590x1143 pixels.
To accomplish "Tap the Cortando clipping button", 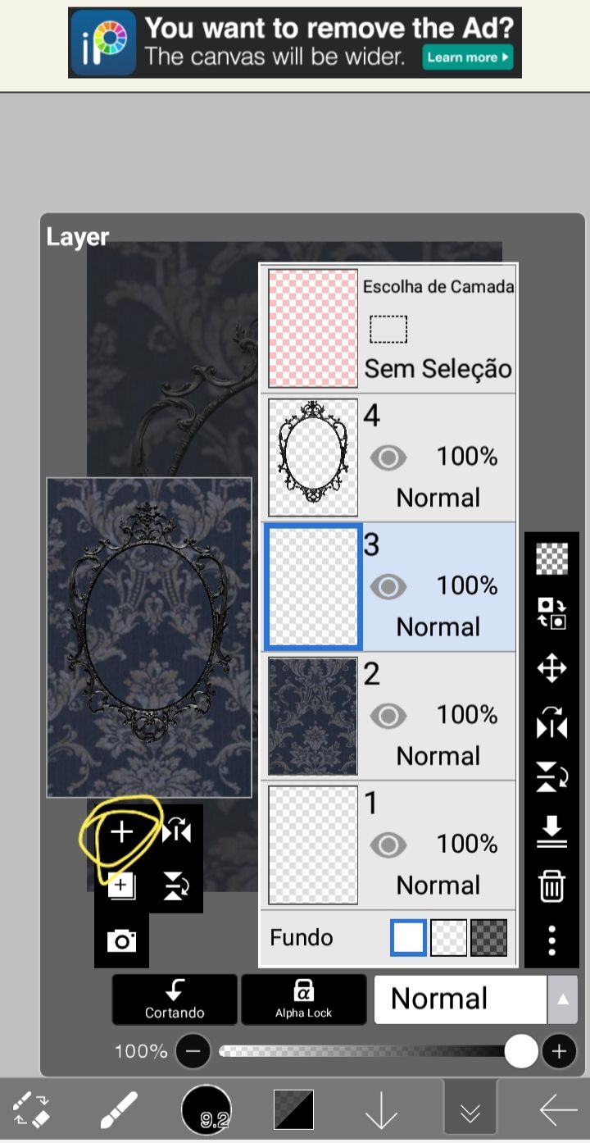I will coord(175,999).
